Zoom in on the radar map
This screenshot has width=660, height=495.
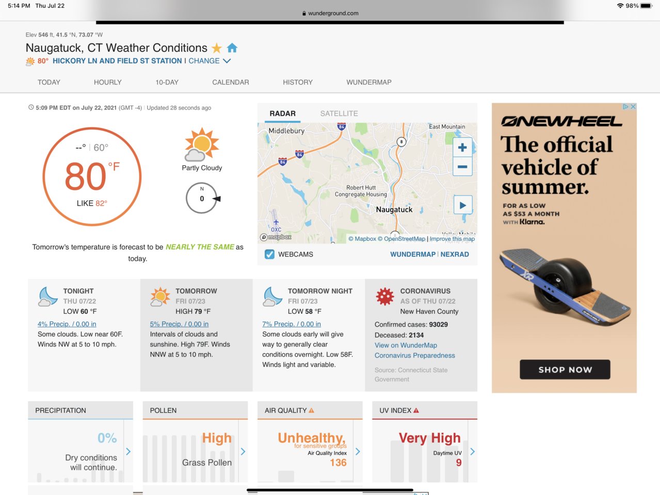coord(462,148)
